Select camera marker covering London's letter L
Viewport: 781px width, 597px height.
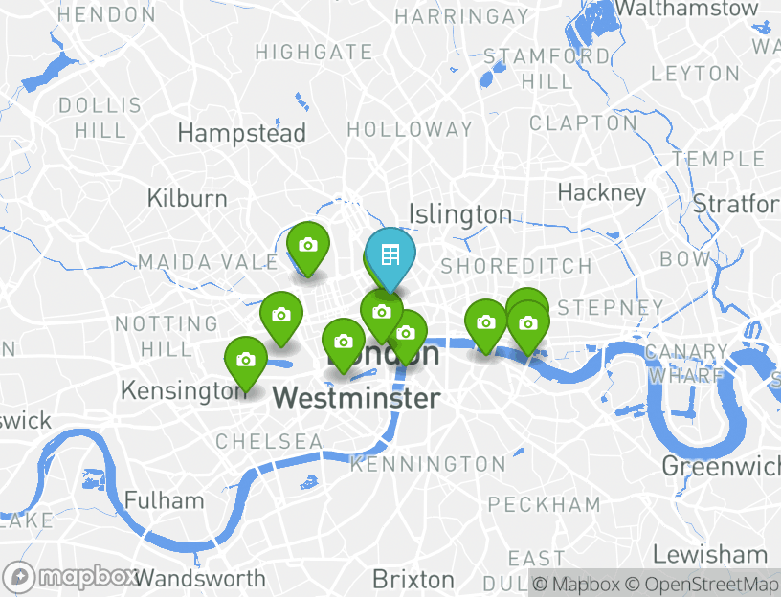[344, 343]
